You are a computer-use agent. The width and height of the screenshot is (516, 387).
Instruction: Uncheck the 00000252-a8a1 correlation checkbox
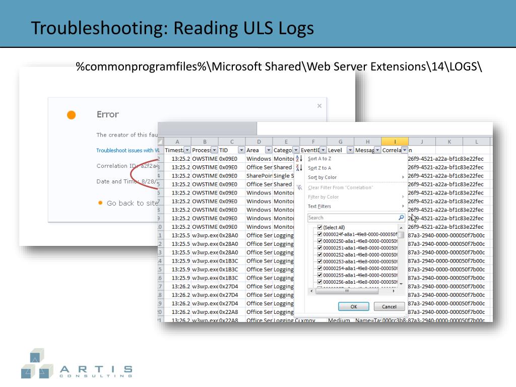coord(319,254)
